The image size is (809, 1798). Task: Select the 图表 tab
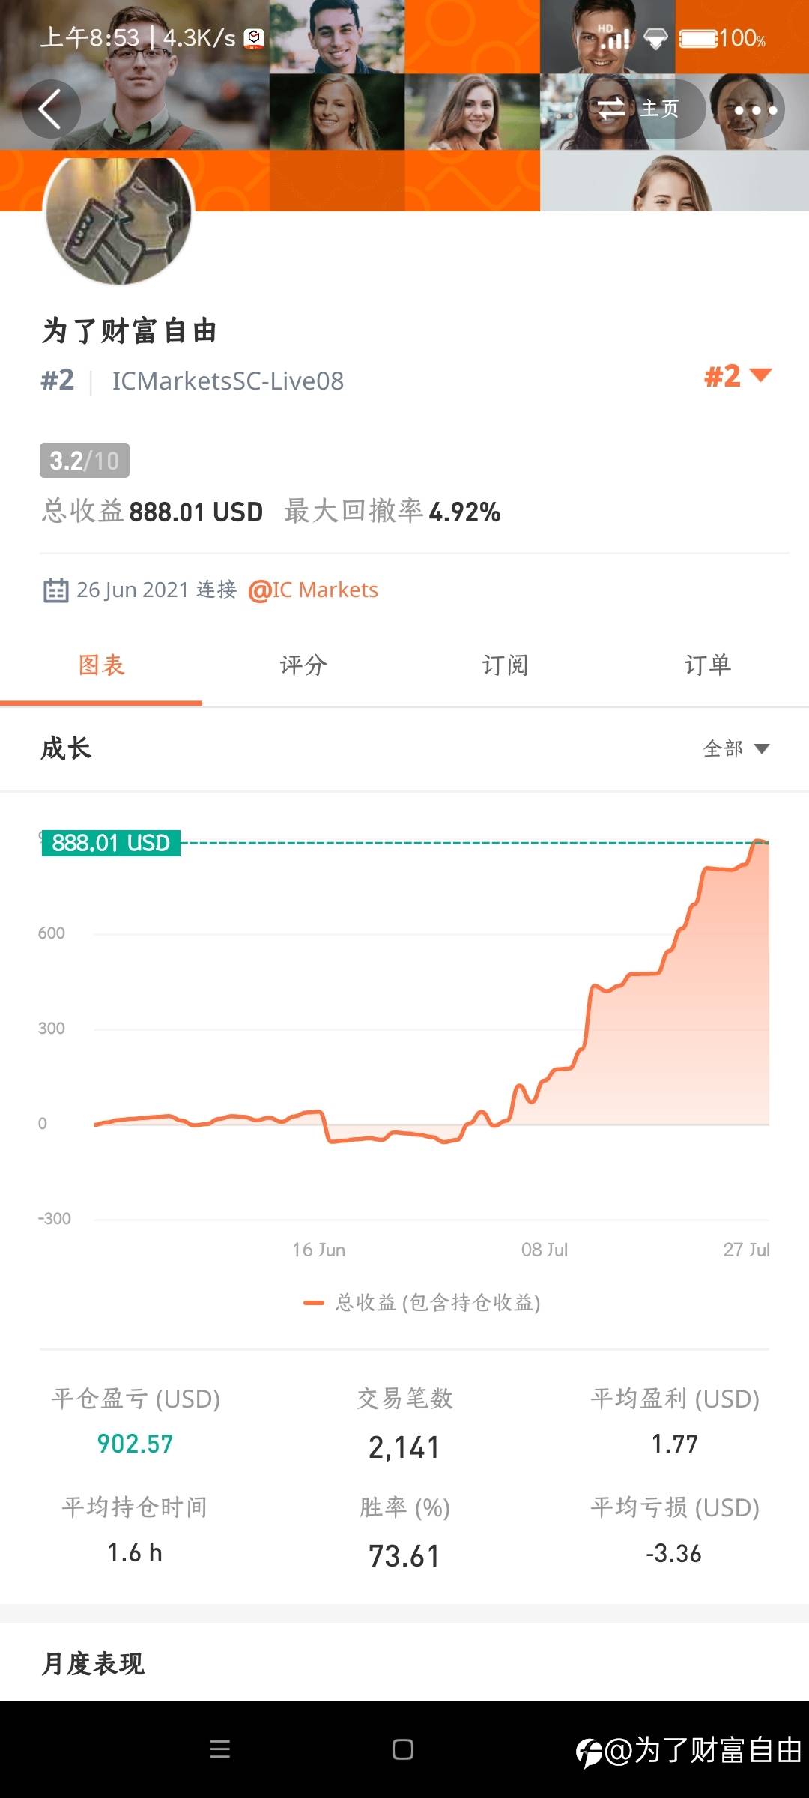tap(101, 665)
